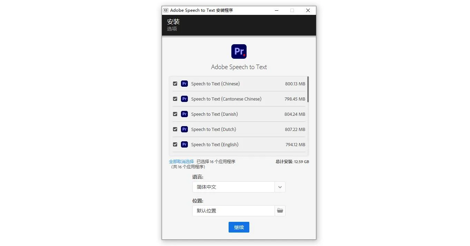Viewport: 470px width, 246px height.
Task: Deselect the Speech to Text (Dutch) checkbox
Action: tap(175, 129)
